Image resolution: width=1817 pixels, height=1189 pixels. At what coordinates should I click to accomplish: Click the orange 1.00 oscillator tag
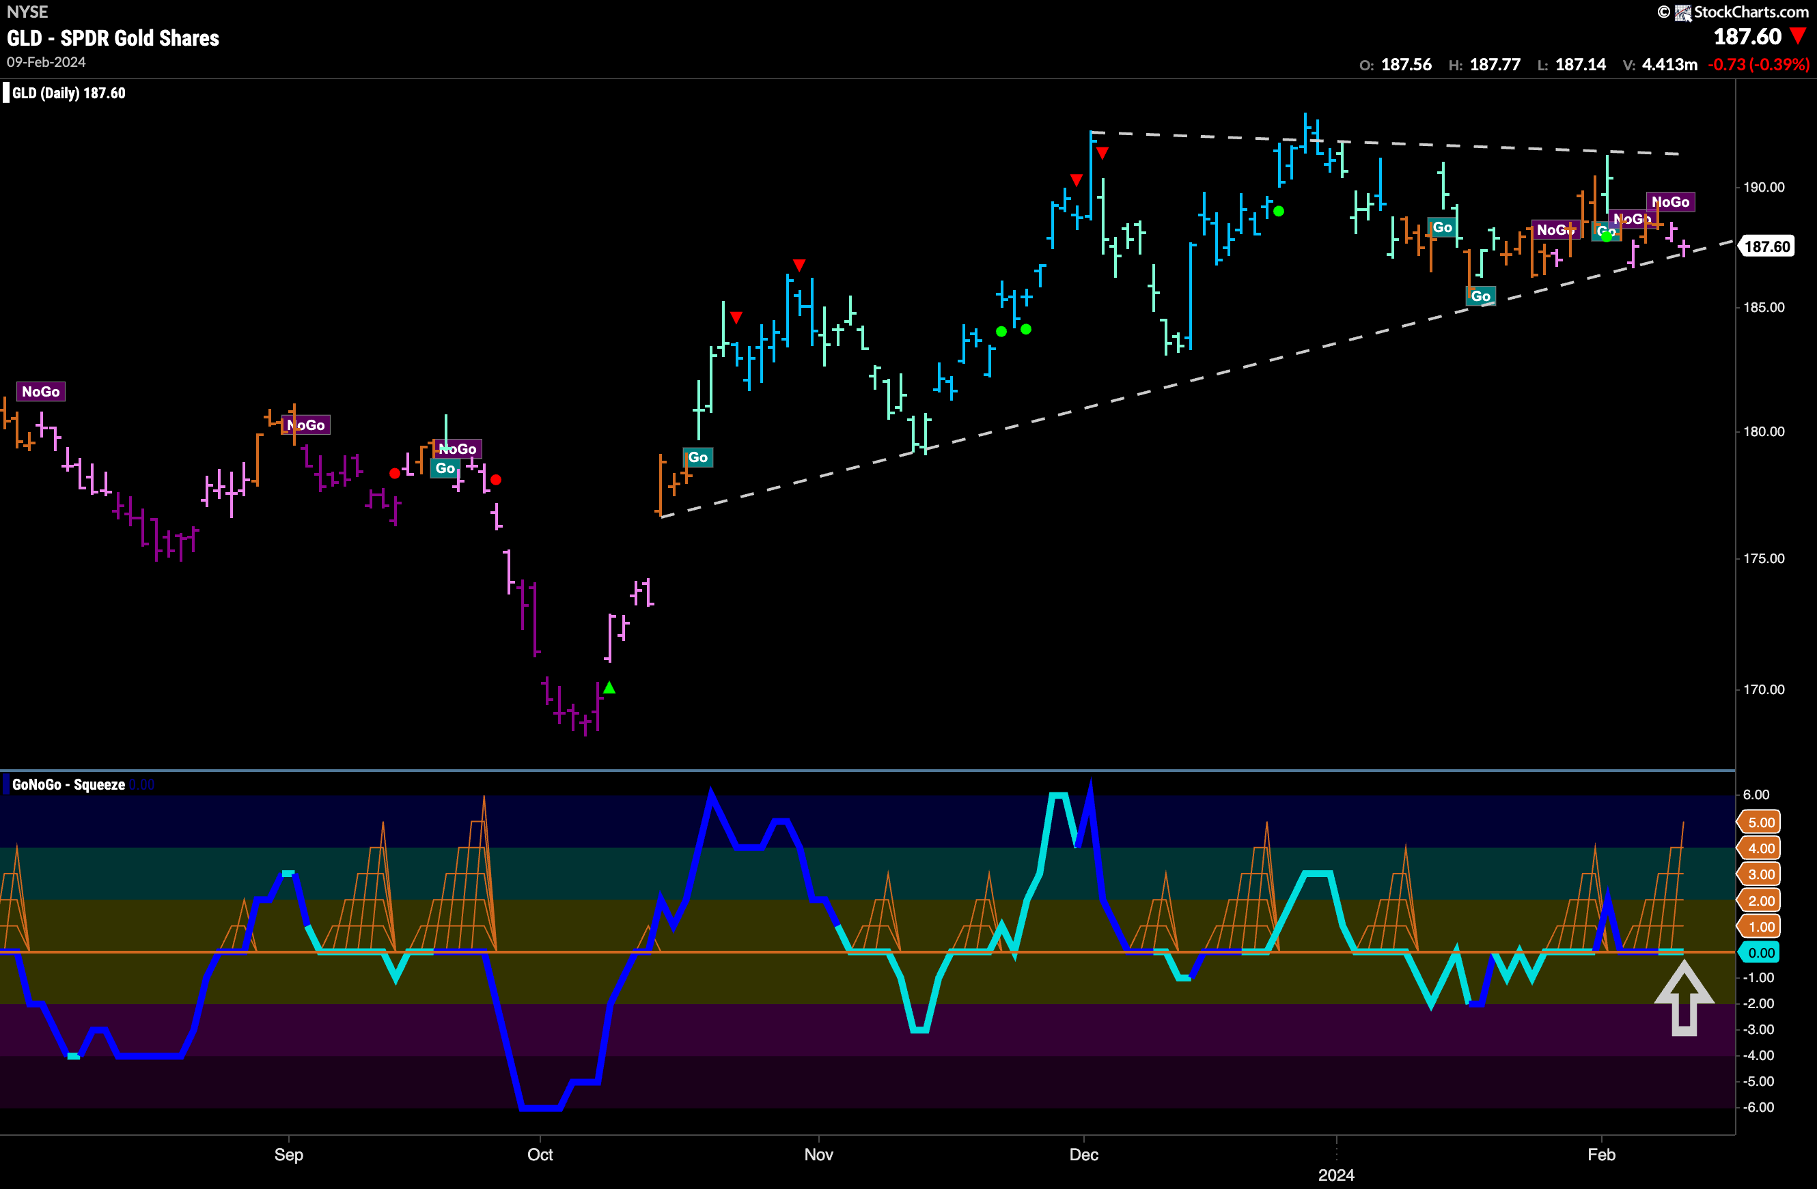click(1759, 927)
